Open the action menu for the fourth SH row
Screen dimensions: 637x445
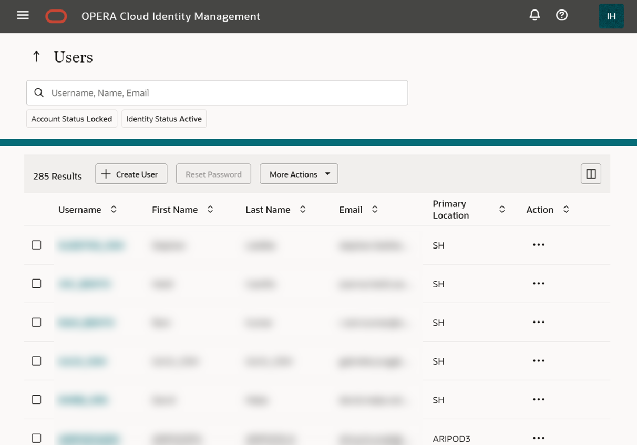click(x=539, y=361)
